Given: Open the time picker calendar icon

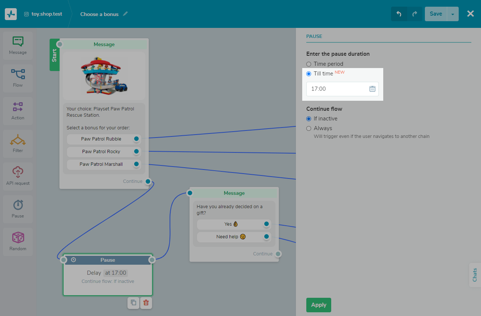Looking at the screenshot, I should 372,89.
